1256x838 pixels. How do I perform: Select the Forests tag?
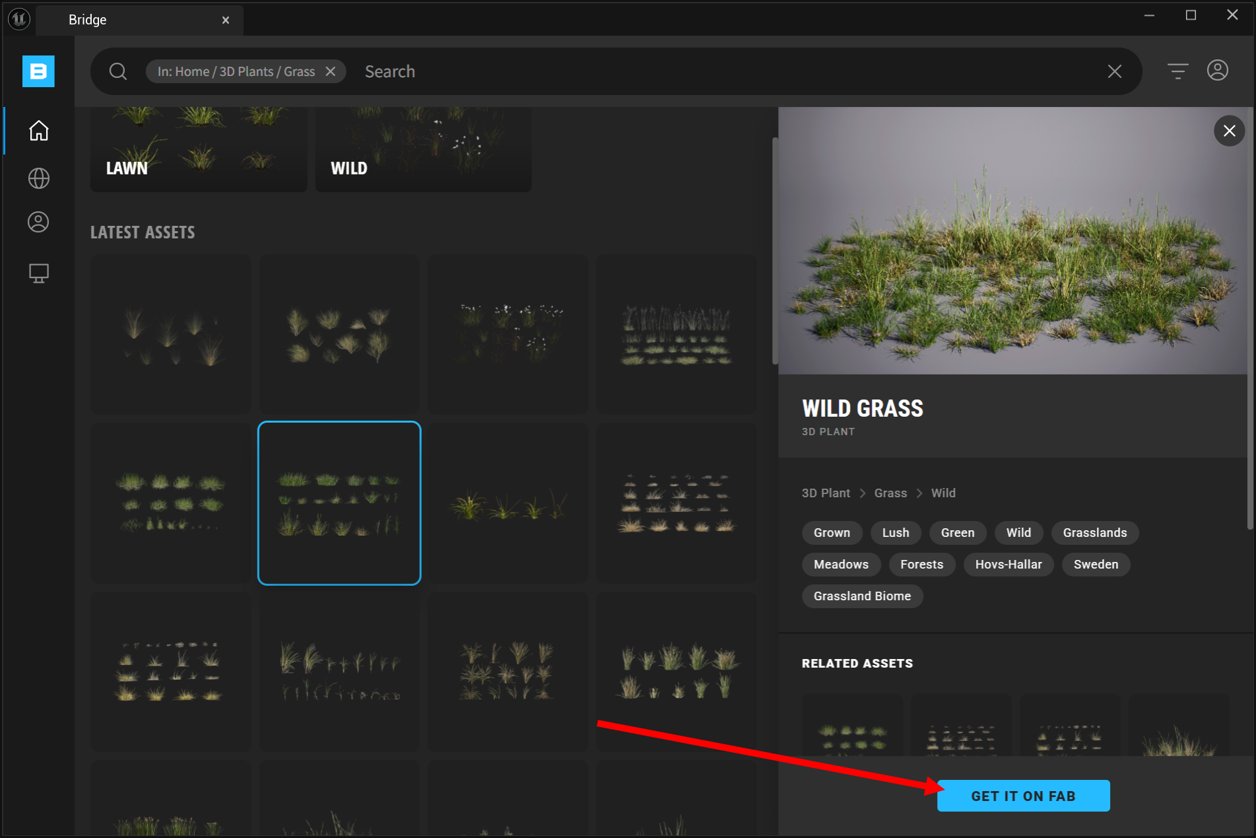(922, 565)
